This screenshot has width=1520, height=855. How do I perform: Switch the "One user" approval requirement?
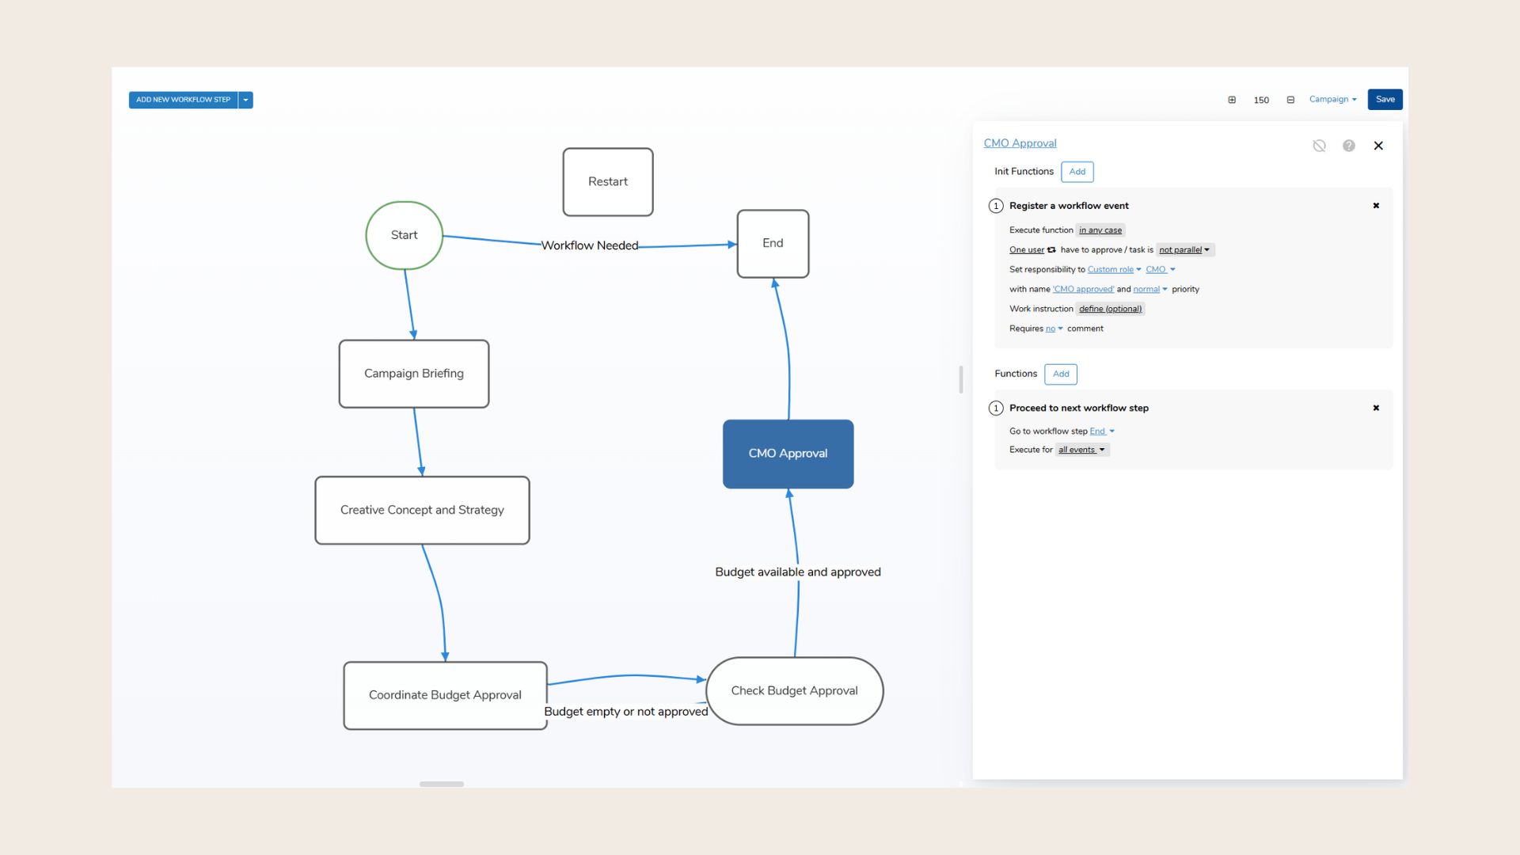pyautogui.click(x=1026, y=249)
